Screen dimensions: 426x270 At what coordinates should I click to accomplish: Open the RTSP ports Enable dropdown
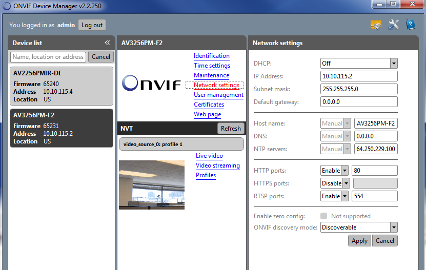pyautogui.click(x=334, y=196)
